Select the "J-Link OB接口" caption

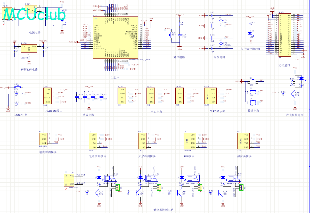[x=54, y=111]
